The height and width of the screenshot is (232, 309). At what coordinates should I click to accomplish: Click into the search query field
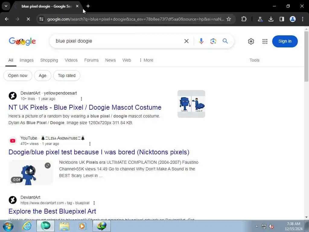point(118,41)
